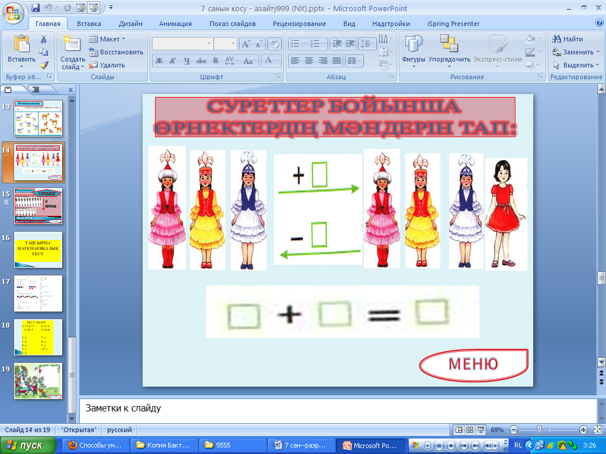Screen dimensions: 606x454
Task: Click the Start (пуск) button
Action: click(x=27, y=445)
